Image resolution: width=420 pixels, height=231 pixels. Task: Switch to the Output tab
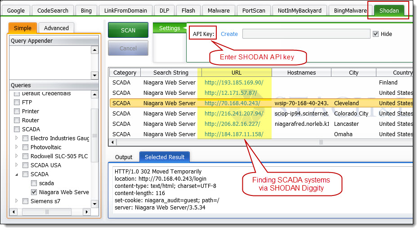coord(124,157)
